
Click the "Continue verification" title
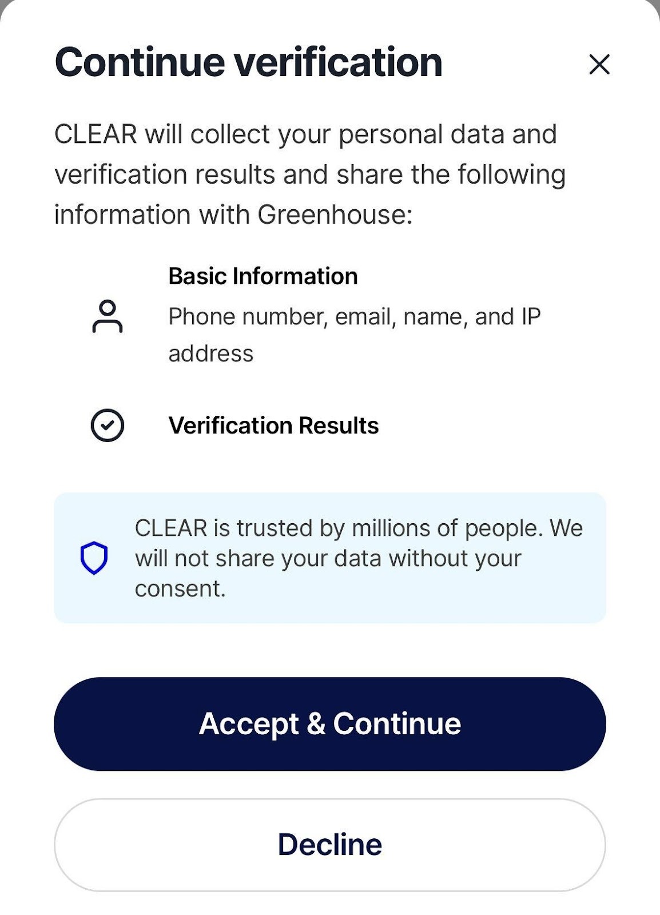click(249, 62)
